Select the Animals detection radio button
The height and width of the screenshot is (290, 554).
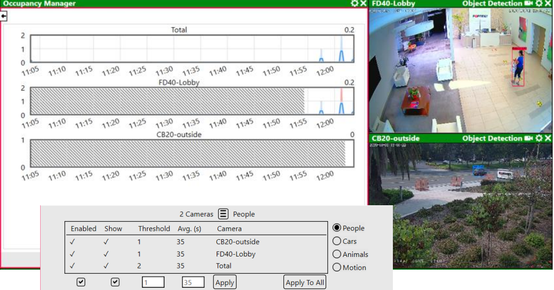coord(337,254)
